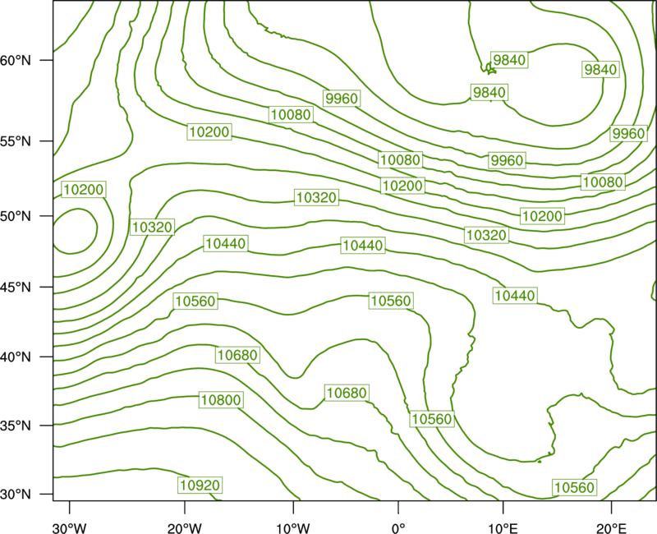Click the 30°N latitude axis label
The width and height of the screenshot is (657, 534).
[x=16, y=495]
